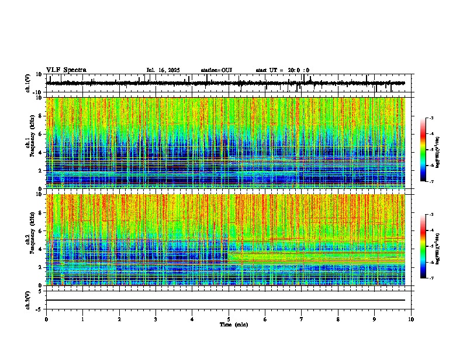Image resolution: width=463 pixels, height=358 pixels.
Task: Click the ch.2 colorbar log(PSD) unit label
Action: [x=438, y=249]
